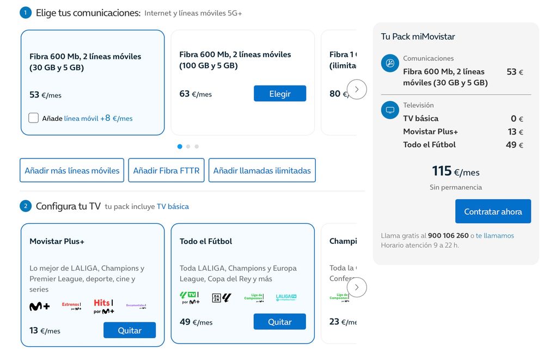Click the 'TV básica' 0 € summary row
Viewport: 544px width, 355px height.
tap(463, 119)
